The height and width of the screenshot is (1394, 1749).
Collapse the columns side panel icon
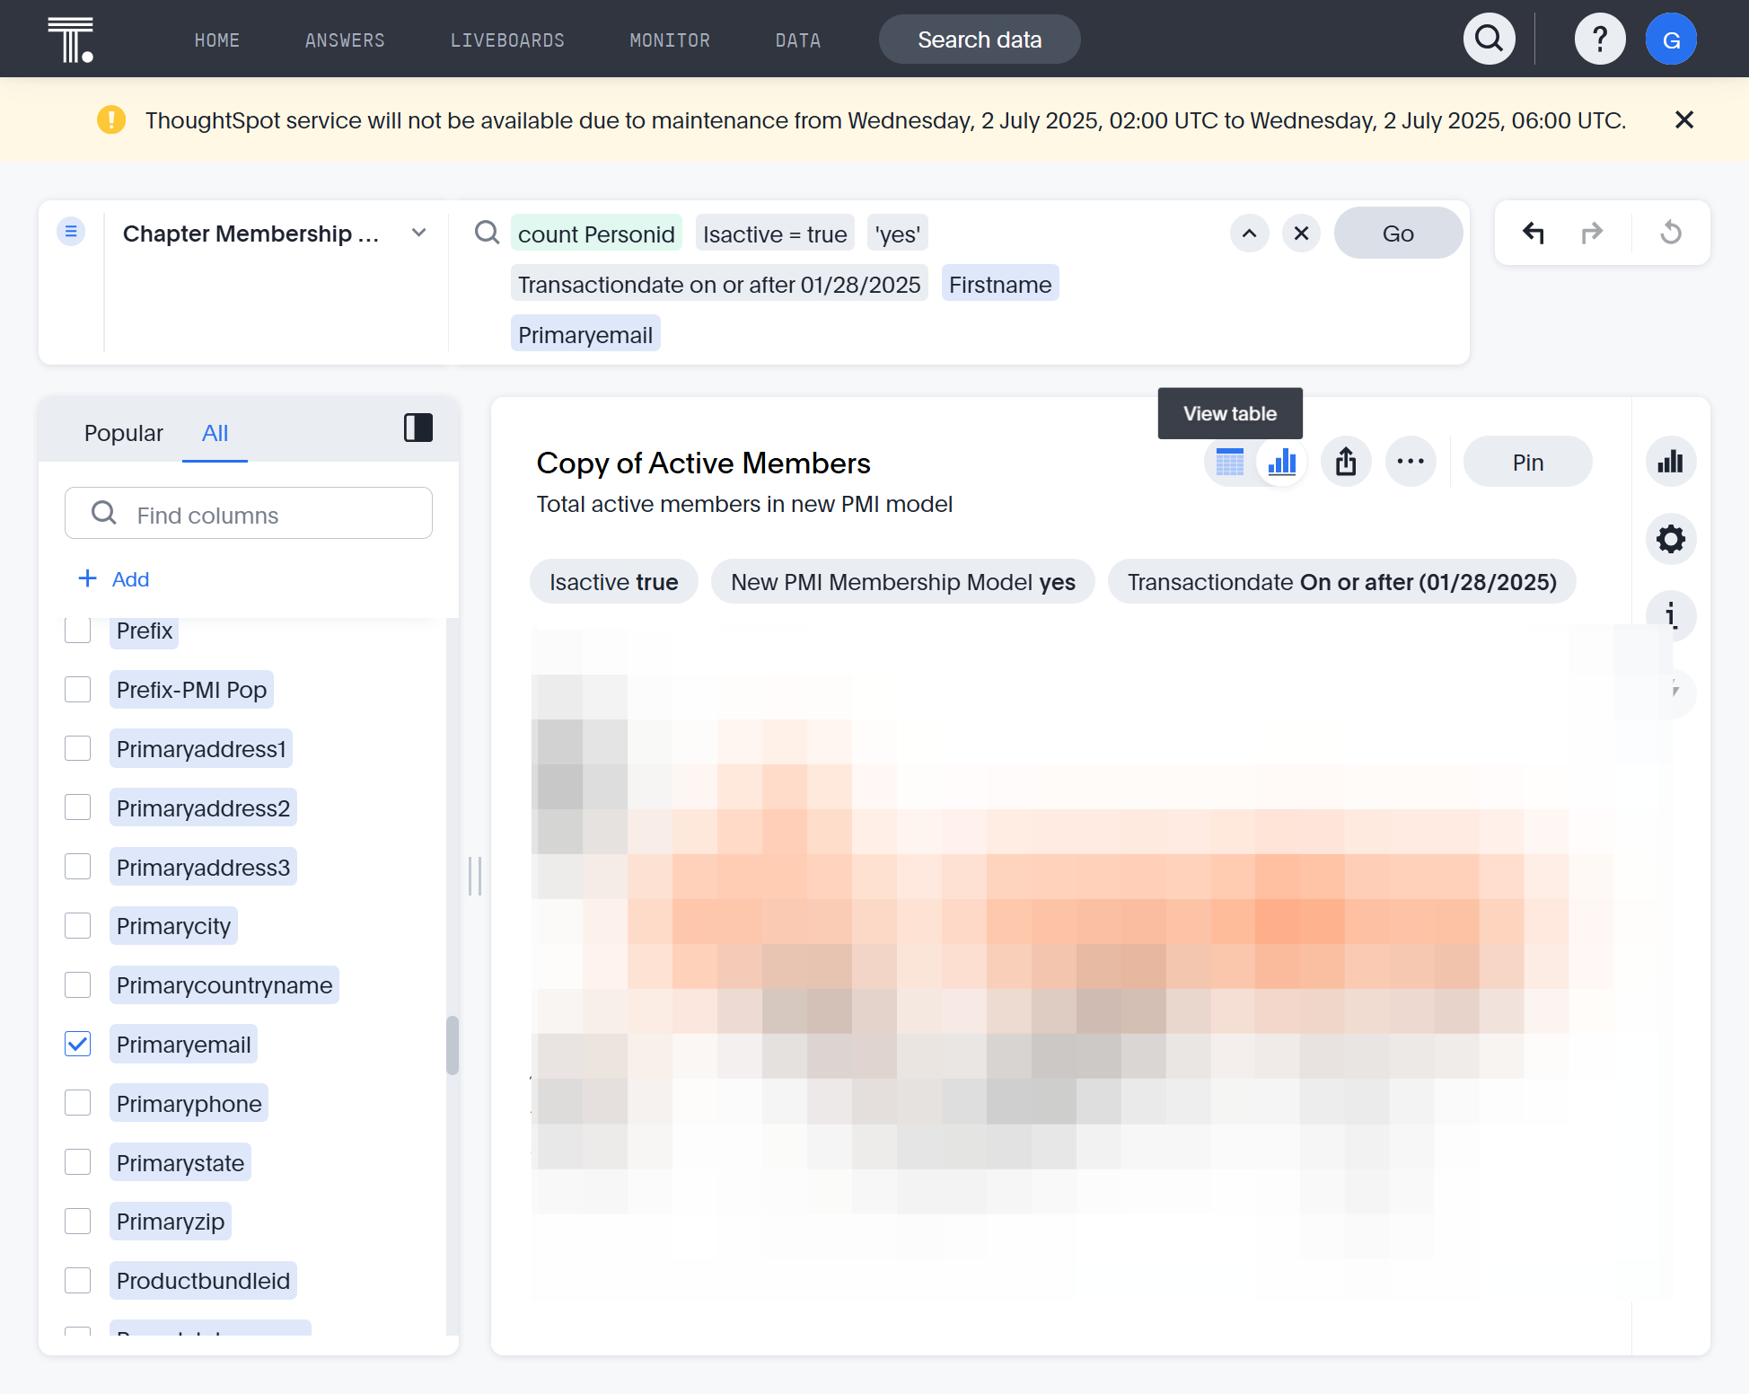417,428
